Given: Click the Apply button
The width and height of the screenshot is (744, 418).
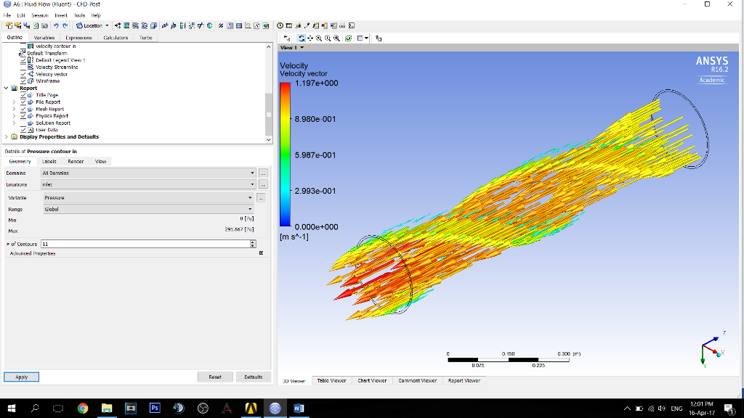Looking at the screenshot, I should 22,377.
